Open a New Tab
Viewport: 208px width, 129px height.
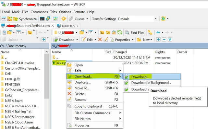pyautogui.click(x=66, y=26)
